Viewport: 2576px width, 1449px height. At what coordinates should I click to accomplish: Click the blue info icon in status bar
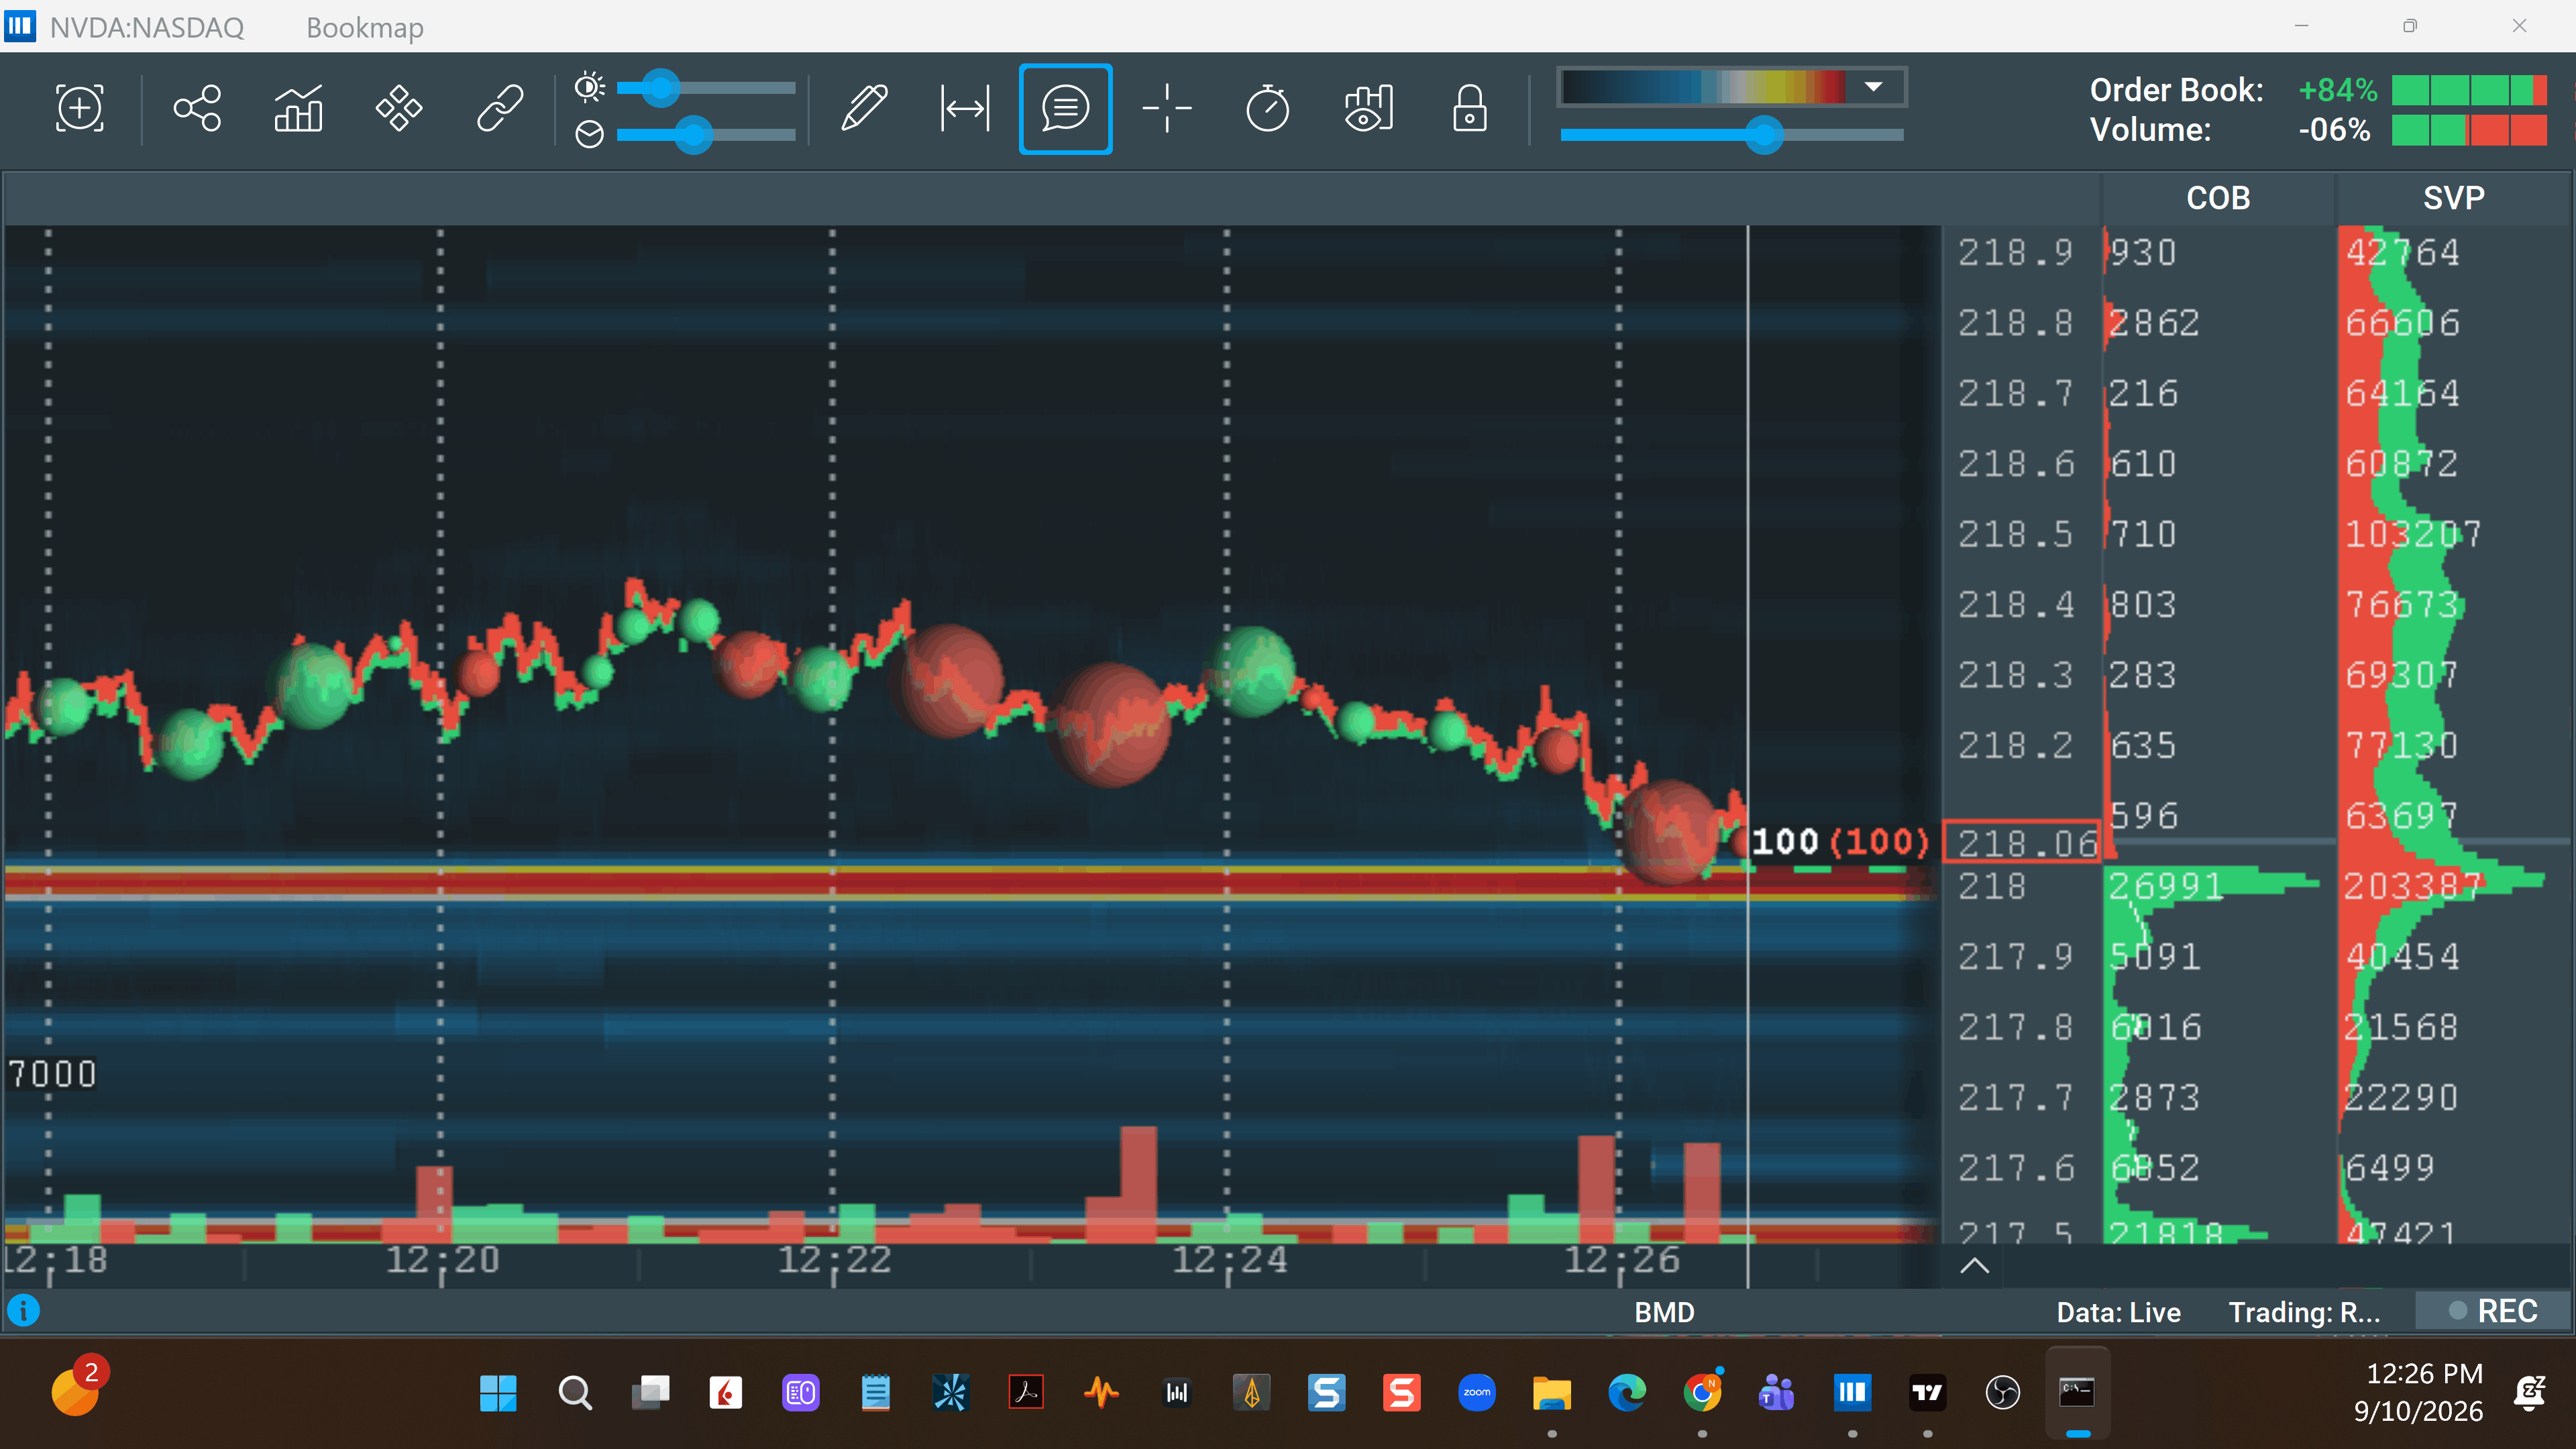coord(23,1310)
